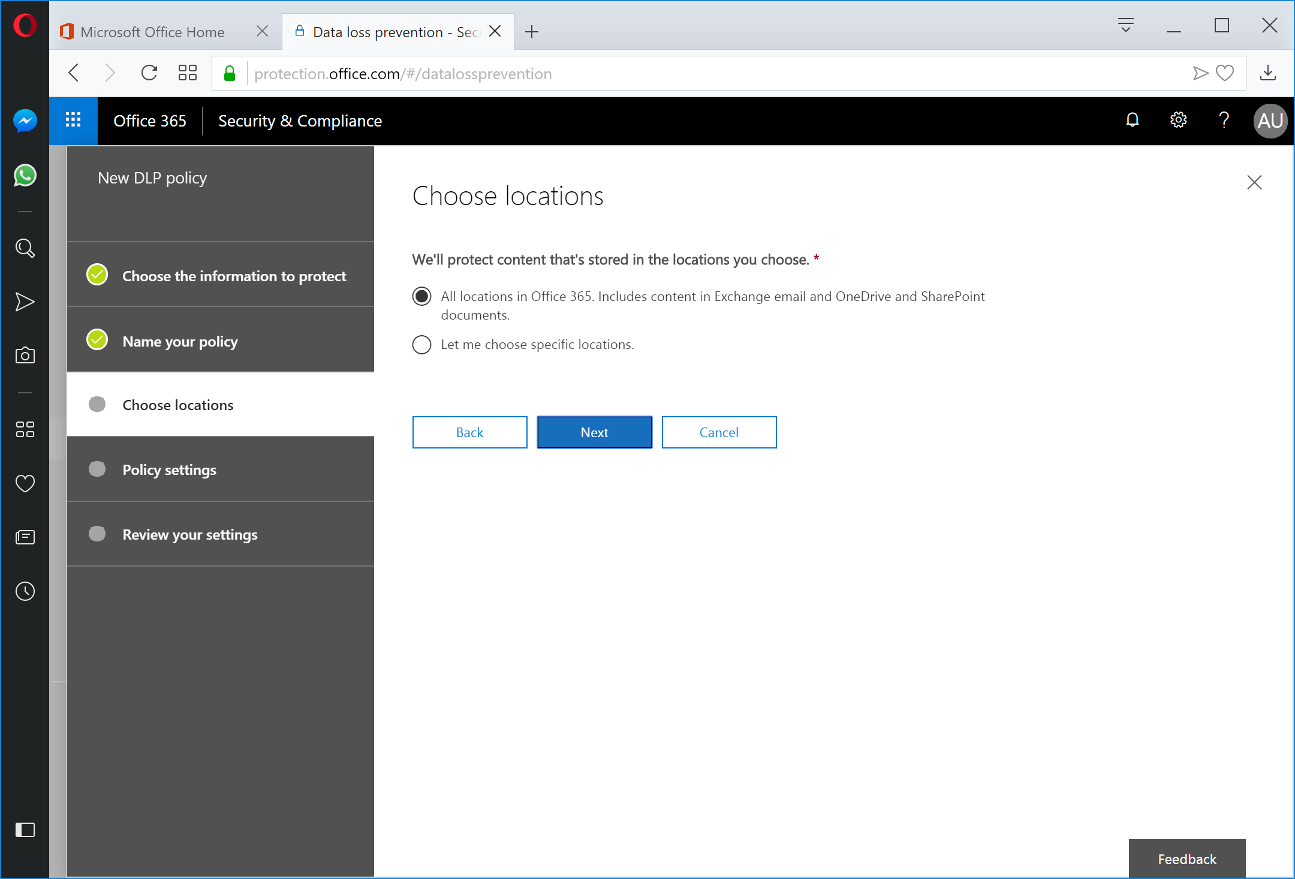Open WhatsApp in the Opera sidebar
The width and height of the screenshot is (1295, 879).
(x=25, y=175)
